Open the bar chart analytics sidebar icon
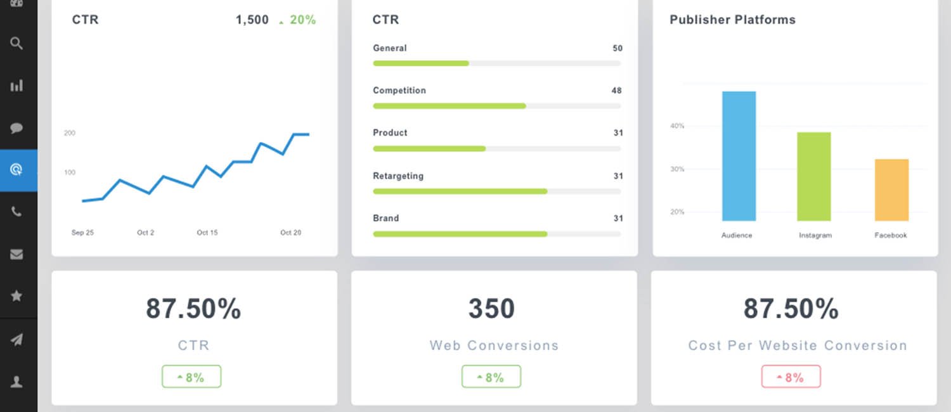 [x=17, y=86]
